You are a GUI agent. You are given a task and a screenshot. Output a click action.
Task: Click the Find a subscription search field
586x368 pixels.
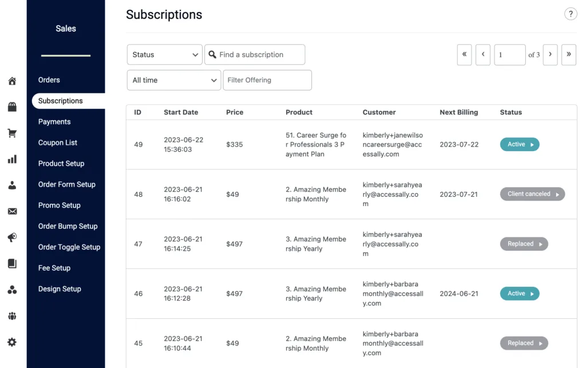255,54
